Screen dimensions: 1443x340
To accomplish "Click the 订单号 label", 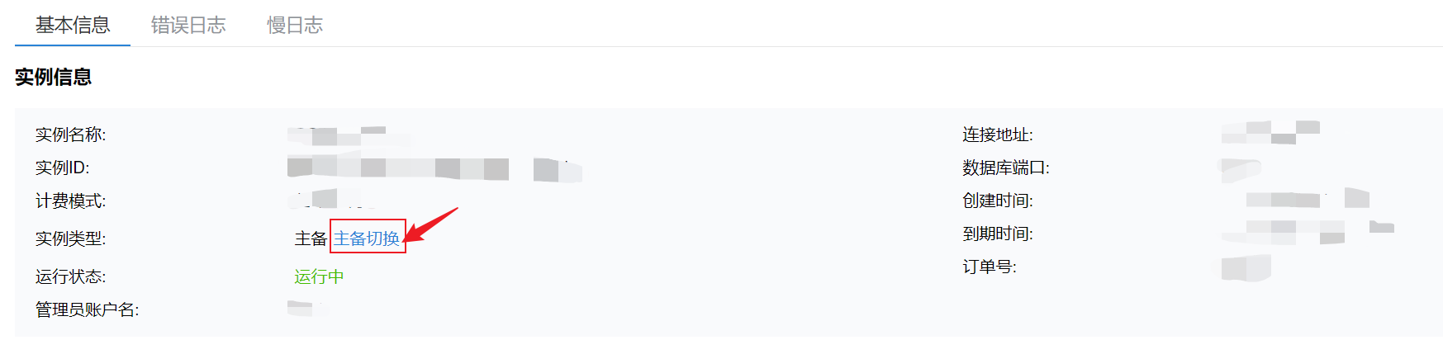I will pyautogui.click(x=990, y=267).
